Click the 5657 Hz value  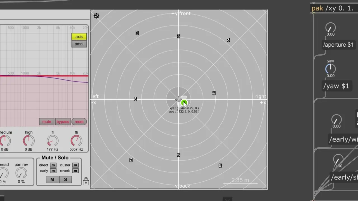(76, 149)
